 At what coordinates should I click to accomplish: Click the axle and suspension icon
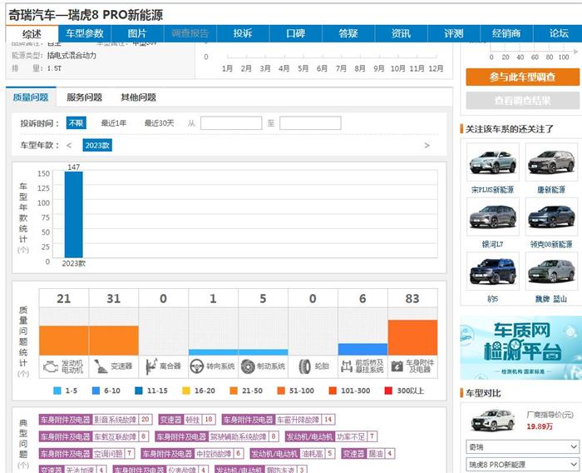[347, 366]
